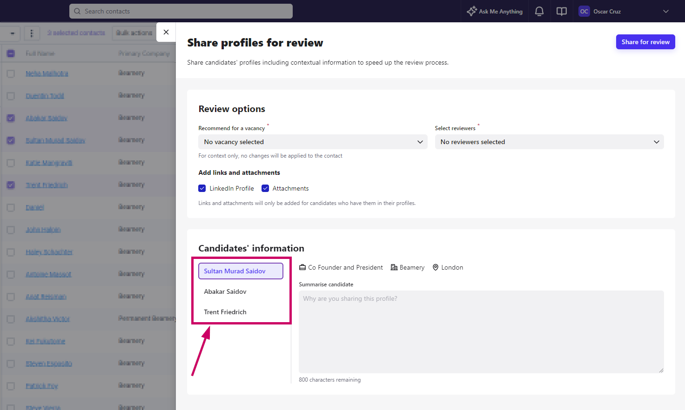
Task: Click the briefcase job title icon
Action: (302, 267)
